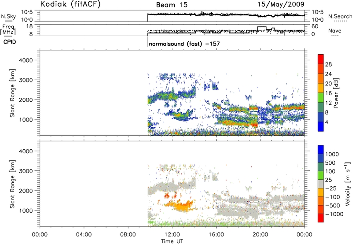Click the '3000' tick on velocity panel

click(26, 171)
